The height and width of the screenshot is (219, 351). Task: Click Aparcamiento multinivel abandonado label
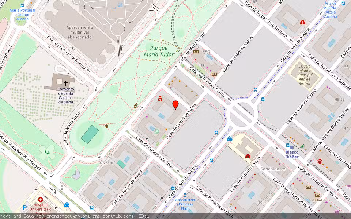point(79,32)
